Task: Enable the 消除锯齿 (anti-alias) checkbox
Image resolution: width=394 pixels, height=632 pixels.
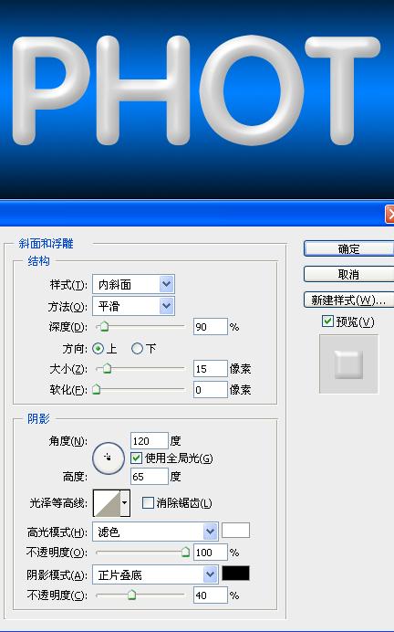Action: [x=148, y=502]
